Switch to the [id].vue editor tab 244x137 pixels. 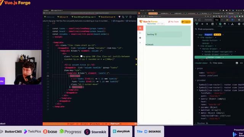[63, 17]
